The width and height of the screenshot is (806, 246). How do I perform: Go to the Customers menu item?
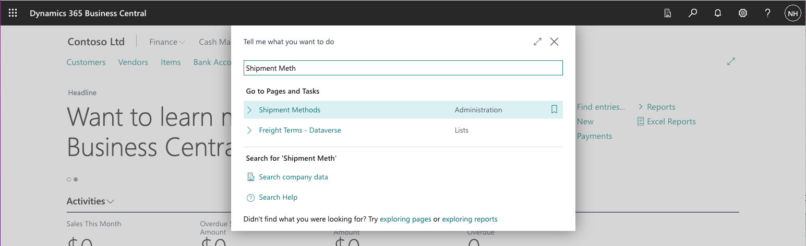[86, 62]
